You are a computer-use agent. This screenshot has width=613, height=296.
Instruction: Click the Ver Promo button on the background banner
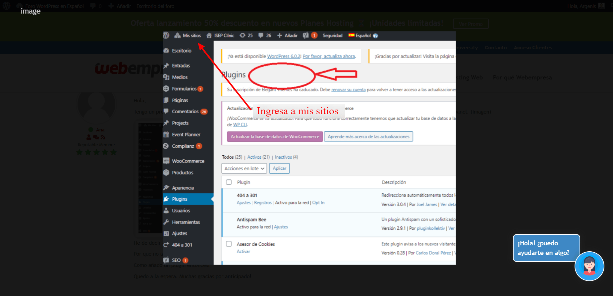coord(471,24)
